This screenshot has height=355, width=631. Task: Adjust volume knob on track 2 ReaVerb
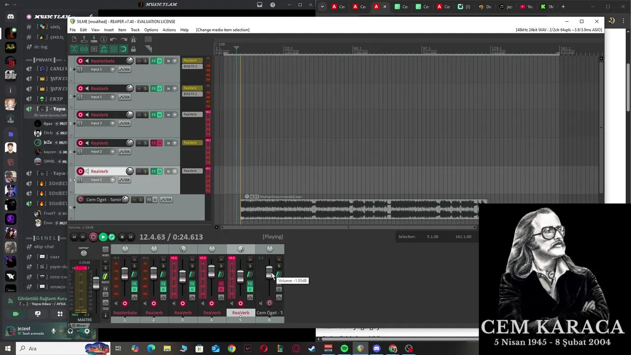130,88
